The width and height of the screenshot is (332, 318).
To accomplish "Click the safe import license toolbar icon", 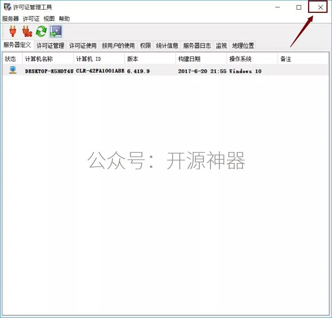I will click(x=56, y=32).
